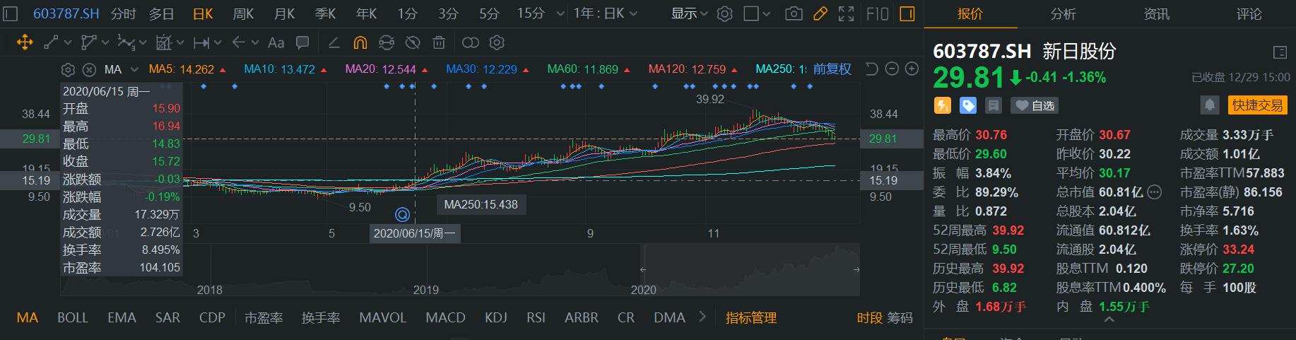Select the arrow annotation tool

tap(239, 43)
